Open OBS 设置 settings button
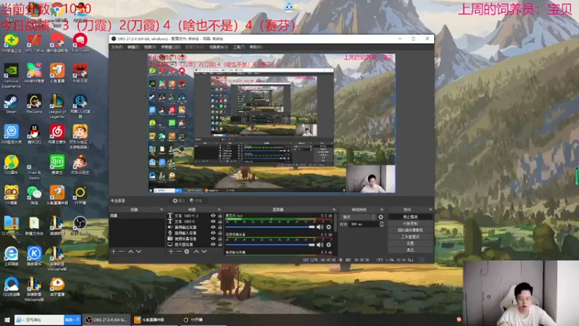Screen dimensions: 579x326 point(410,243)
